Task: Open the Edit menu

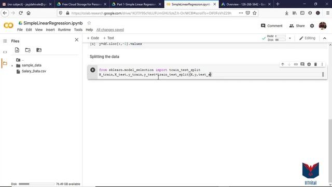Action: click(29, 30)
